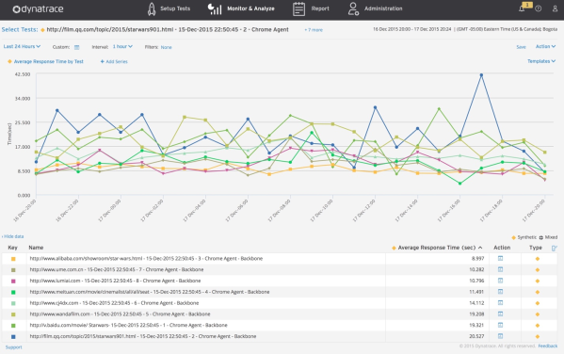Expand the Templates dropdown

pyautogui.click(x=541, y=61)
